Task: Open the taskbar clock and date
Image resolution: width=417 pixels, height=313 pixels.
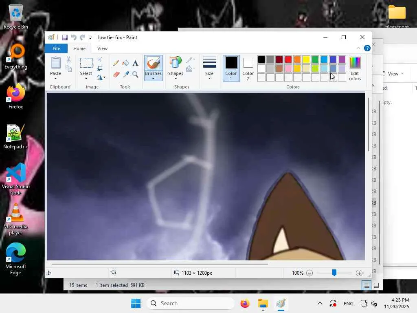Action: (x=397, y=303)
